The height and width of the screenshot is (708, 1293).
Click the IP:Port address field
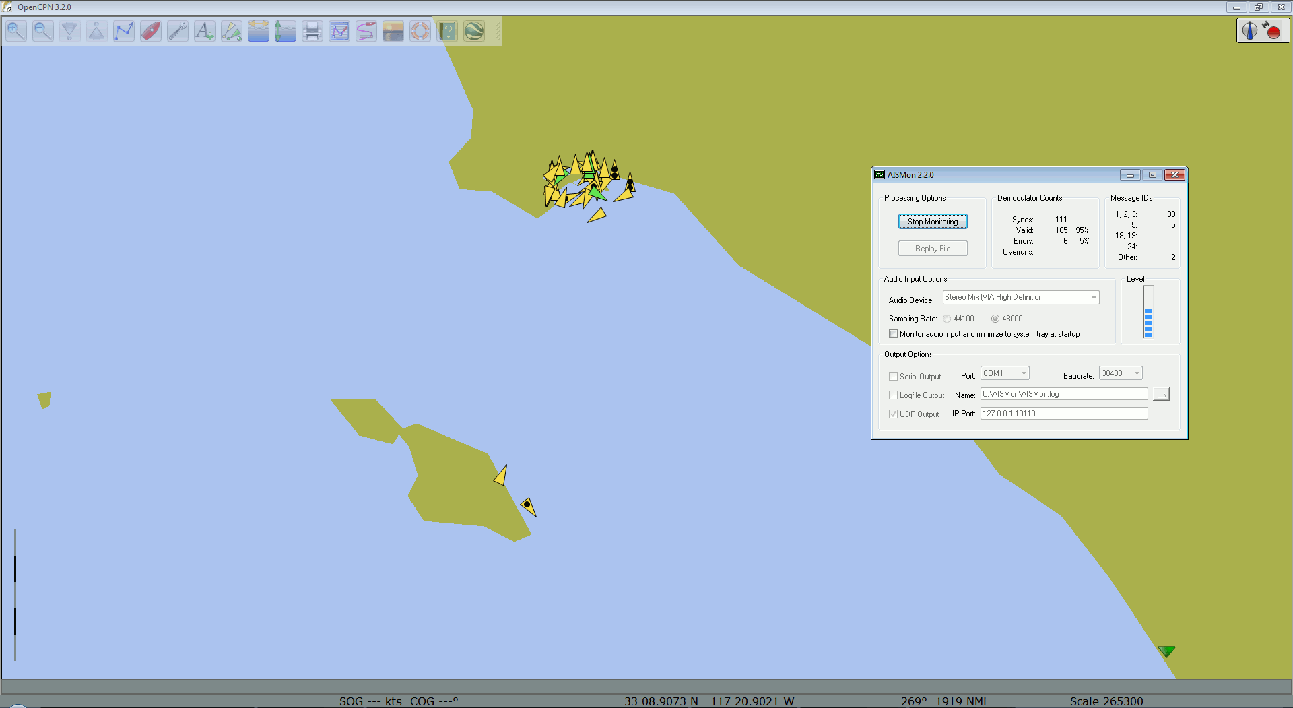click(1063, 414)
